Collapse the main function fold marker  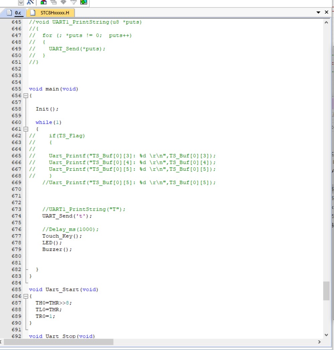click(x=26, y=96)
